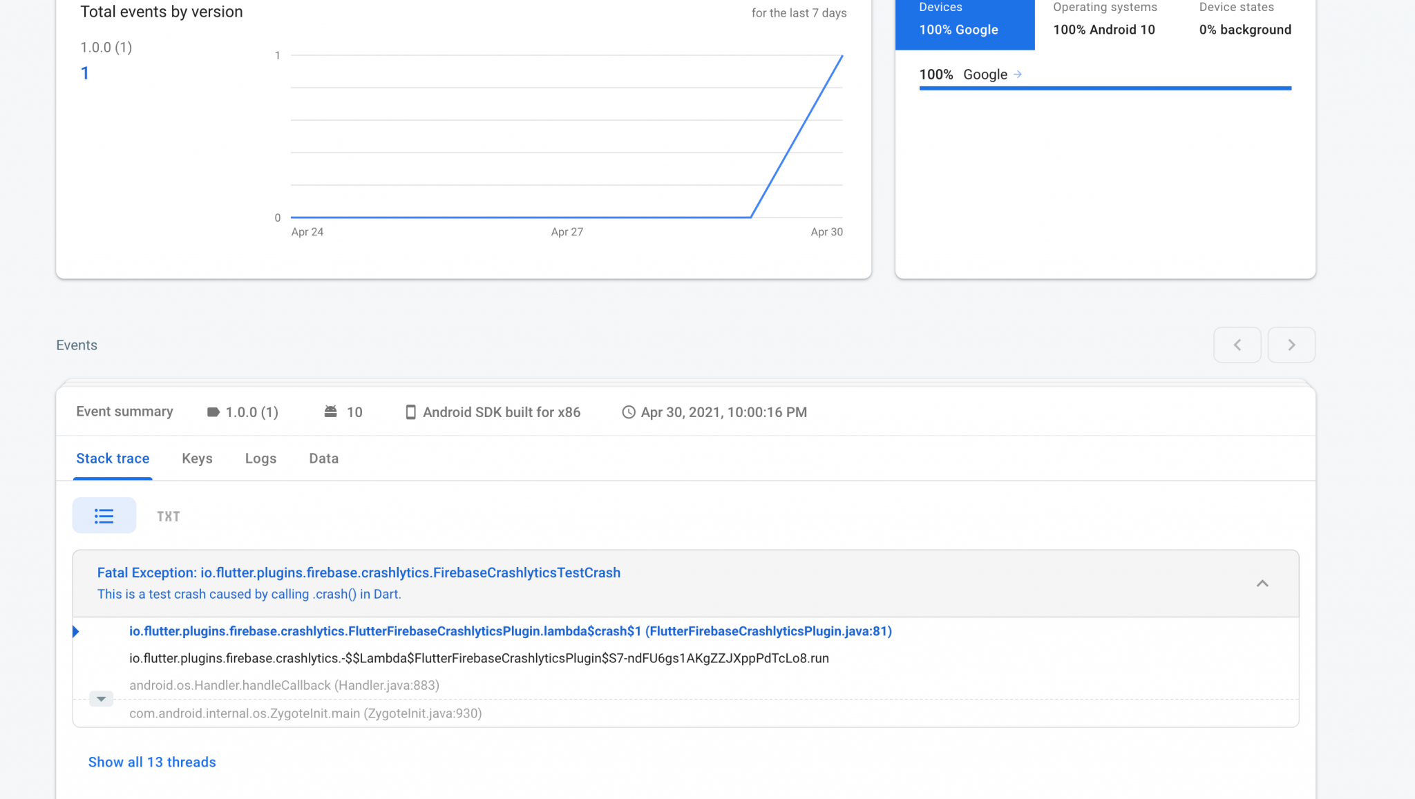Image resolution: width=1415 pixels, height=799 pixels.
Task: Switch stack trace to TXT view
Action: [x=168, y=515]
